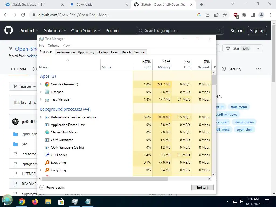Click the uBlock Origin extension icon

pyautogui.click(x=236, y=15)
